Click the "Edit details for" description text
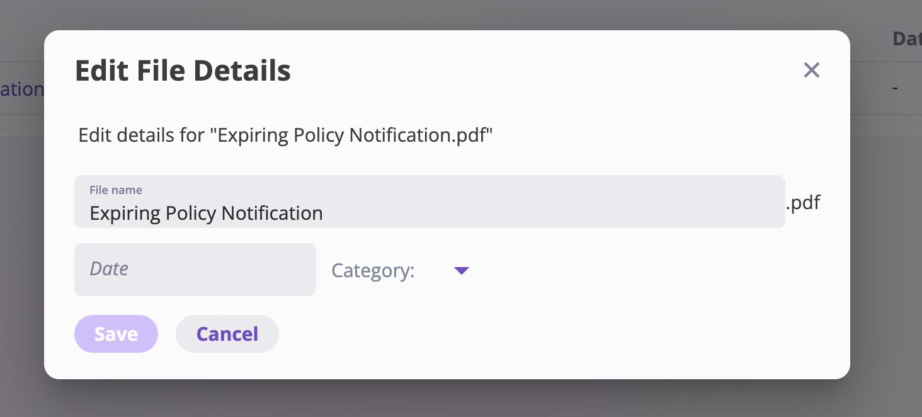Viewport: 922px width, 417px height. (142, 135)
